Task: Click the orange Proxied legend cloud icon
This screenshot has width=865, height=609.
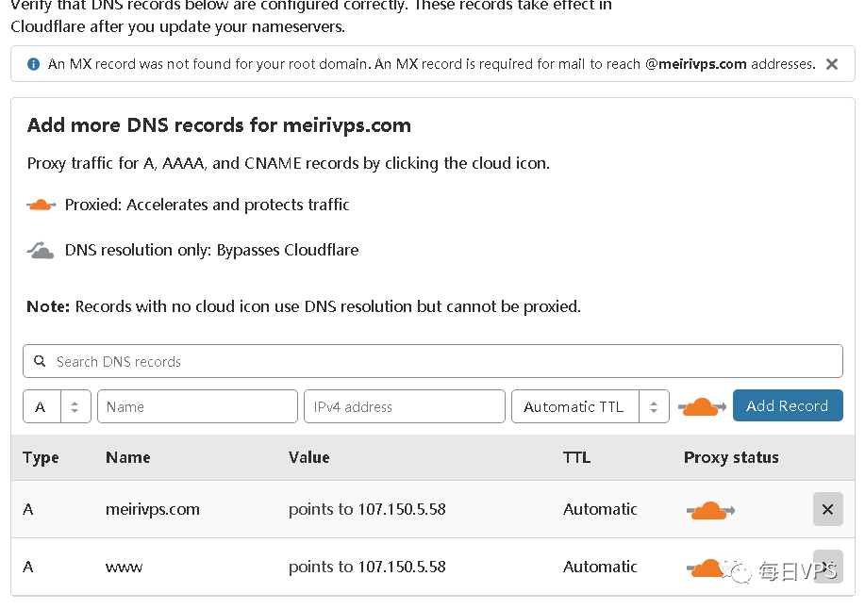Action: pyautogui.click(x=42, y=205)
